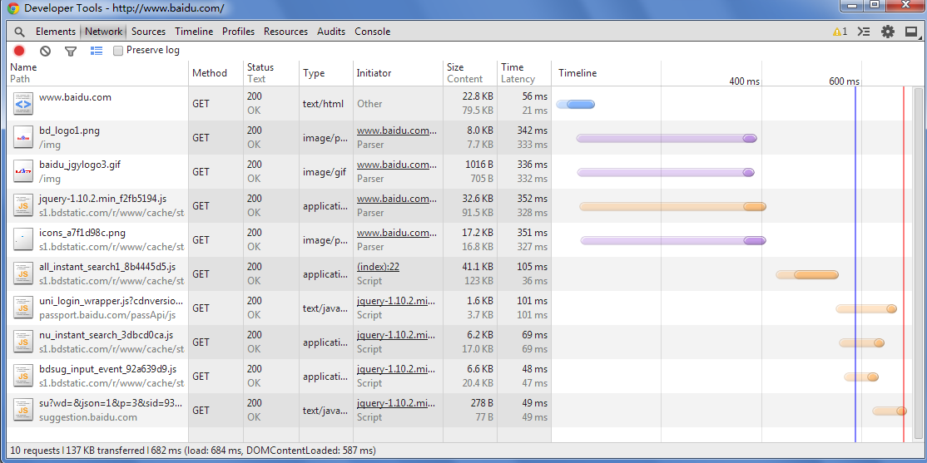Click the search magnifier icon in DevTools
Image resolution: width=927 pixels, height=463 pixels.
click(19, 32)
